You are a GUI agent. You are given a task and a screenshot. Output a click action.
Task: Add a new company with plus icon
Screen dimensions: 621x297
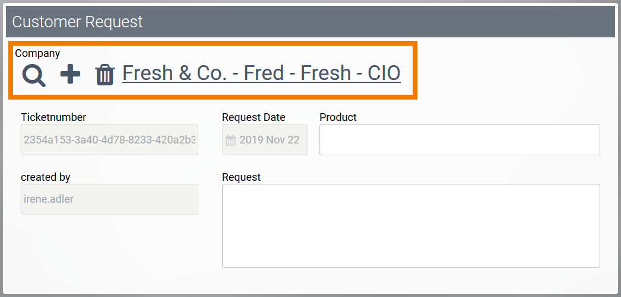pos(70,75)
